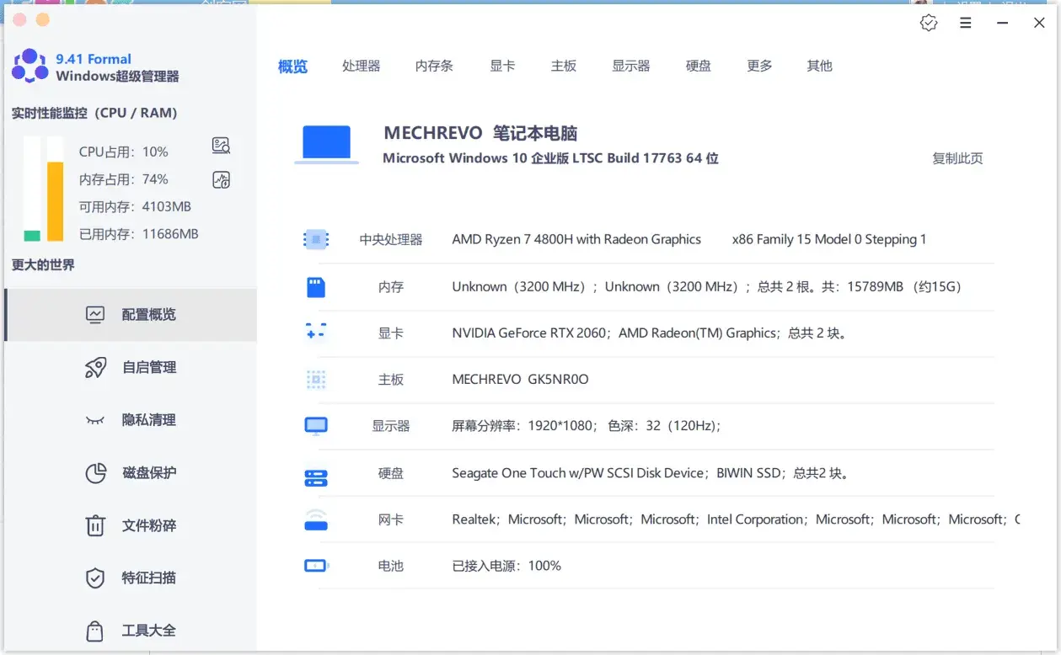This screenshot has height=655, width=1061.
Task: Open 特征扫描 in the sidebar
Action: point(131,578)
